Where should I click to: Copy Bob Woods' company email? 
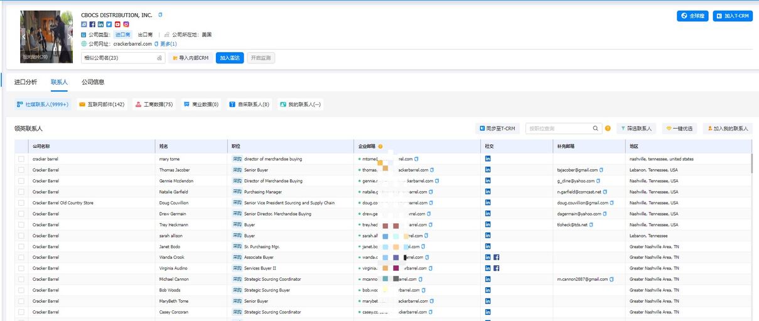coord(424,290)
